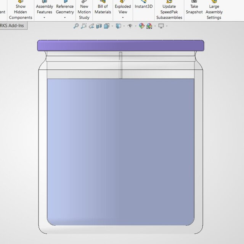This screenshot has height=244, width=244.
Task: Toggle Instant3D mode
Action: [144, 6]
